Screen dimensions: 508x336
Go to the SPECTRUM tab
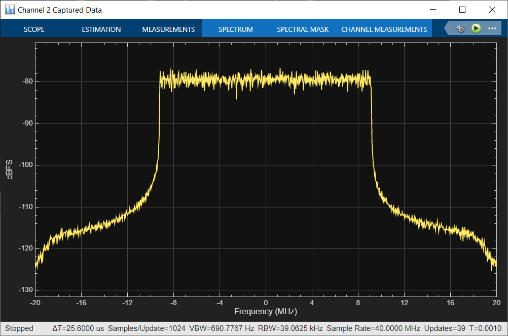[235, 29]
